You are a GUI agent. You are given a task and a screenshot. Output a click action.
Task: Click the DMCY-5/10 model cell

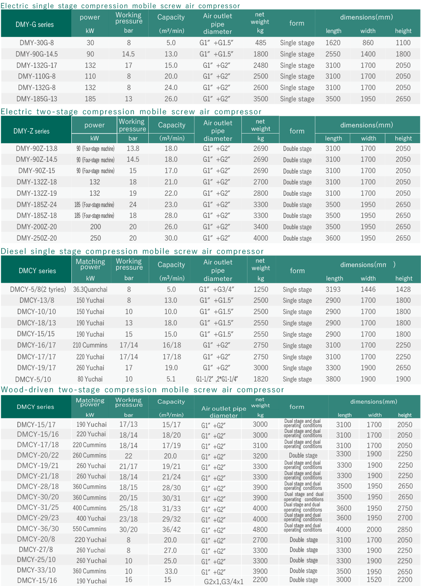(x=33, y=379)
